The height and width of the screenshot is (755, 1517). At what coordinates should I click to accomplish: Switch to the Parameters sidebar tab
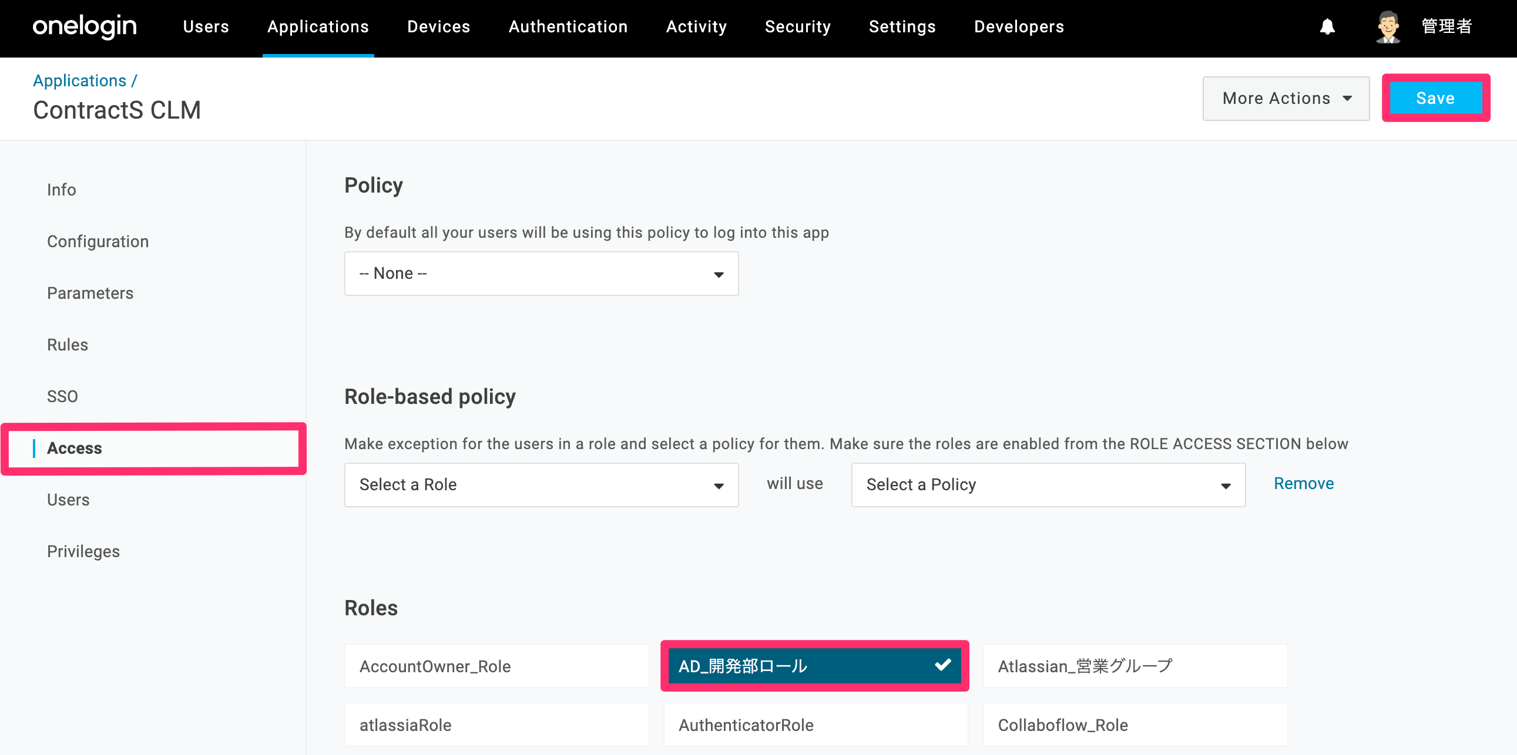[90, 293]
